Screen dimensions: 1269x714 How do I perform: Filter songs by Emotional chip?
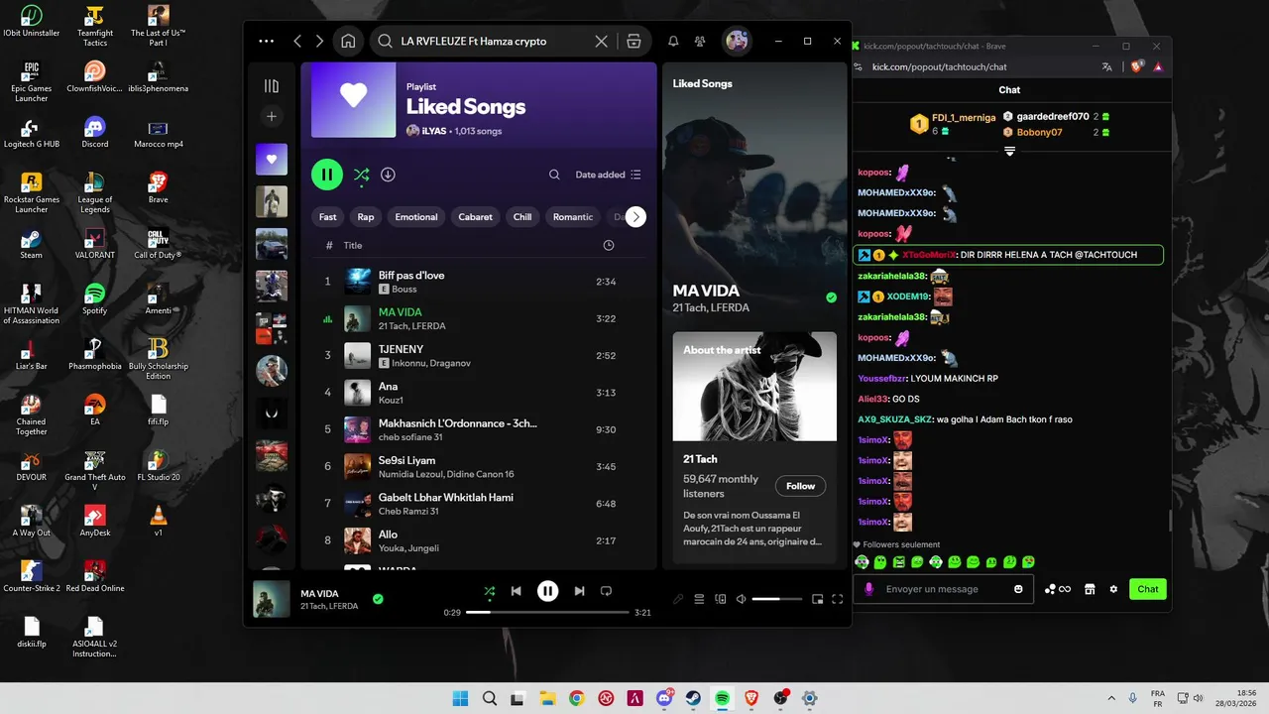416,217
